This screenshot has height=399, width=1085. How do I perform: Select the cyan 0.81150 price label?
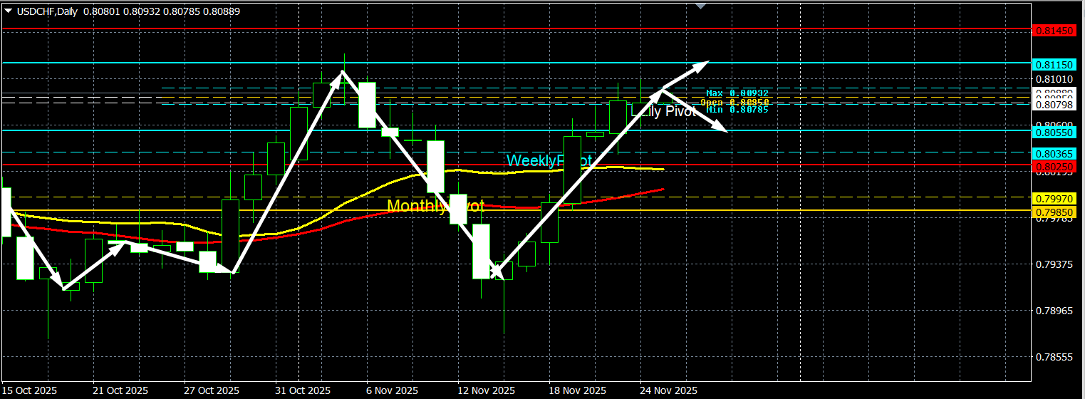tap(1054, 63)
